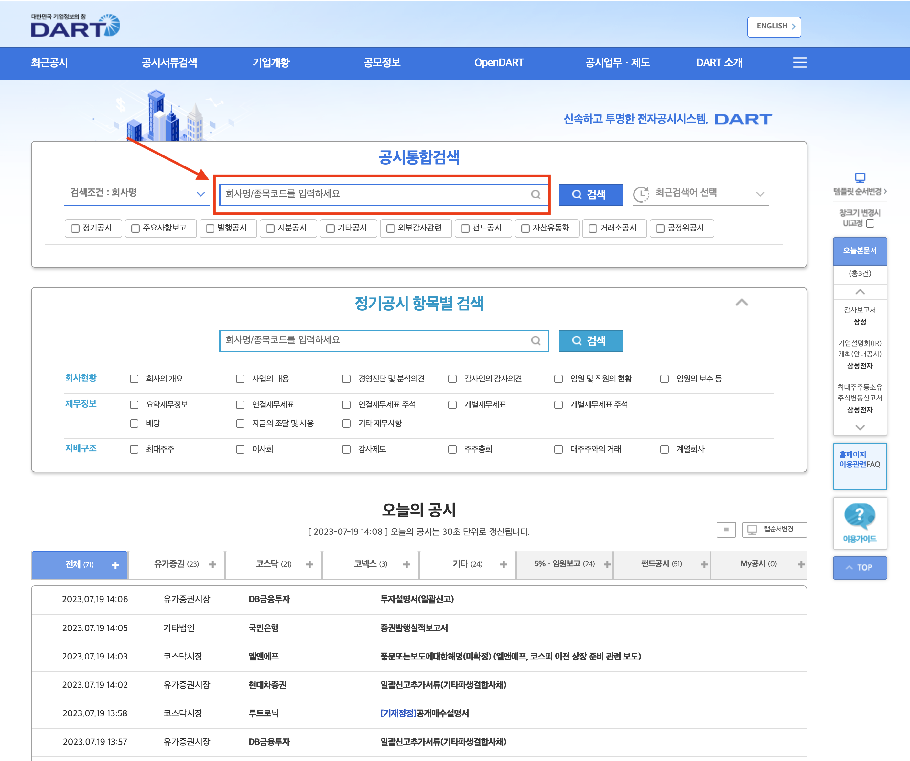The image size is (910, 761).
Task: Click the plus icon next to 5%·임원보고 (24)
Action: pos(607,564)
